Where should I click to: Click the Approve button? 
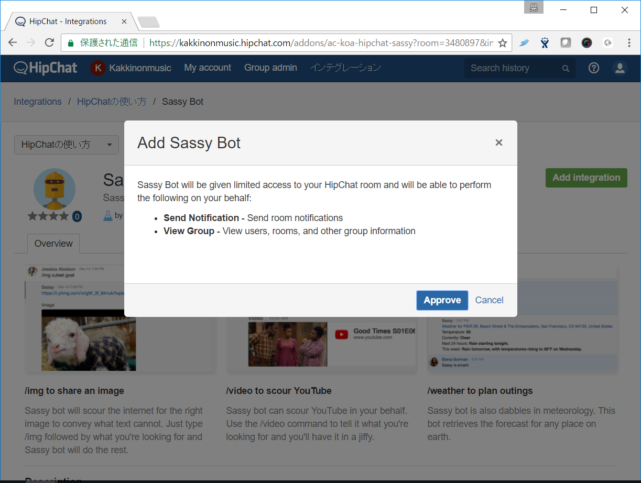(x=442, y=300)
